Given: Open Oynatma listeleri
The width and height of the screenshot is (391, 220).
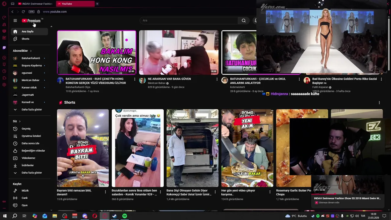Looking at the screenshot, I should tap(30, 136).
